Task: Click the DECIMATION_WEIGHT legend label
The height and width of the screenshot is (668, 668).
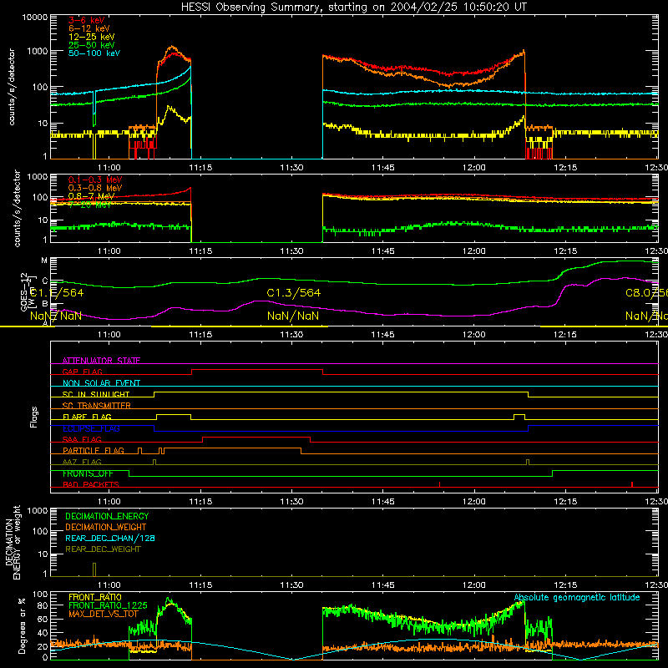Action: click(106, 527)
